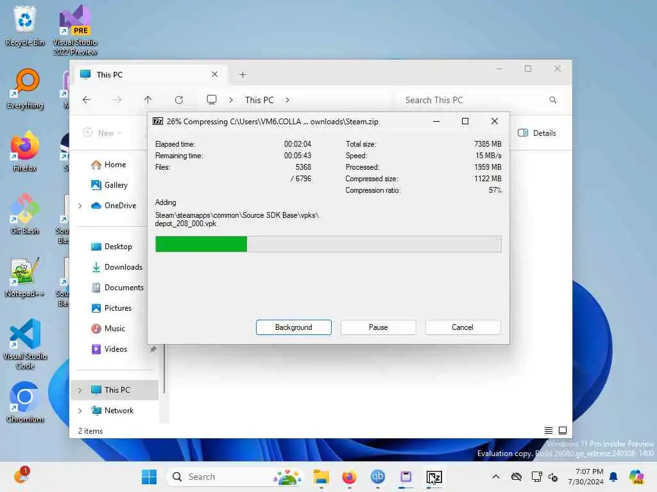This screenshot has height=492, width=657.
Task: Open the Windows Start menu
Action: point(149,477)
